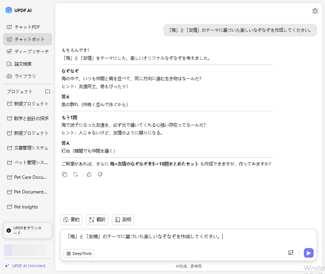Open the first 新規プロジェクト project
This screenshot has height=274, width=325.
[28, 103]
